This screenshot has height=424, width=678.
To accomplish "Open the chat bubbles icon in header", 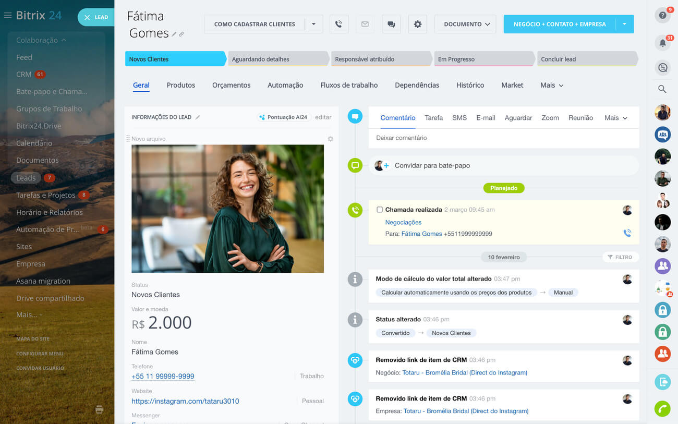I will coord(391,24).
